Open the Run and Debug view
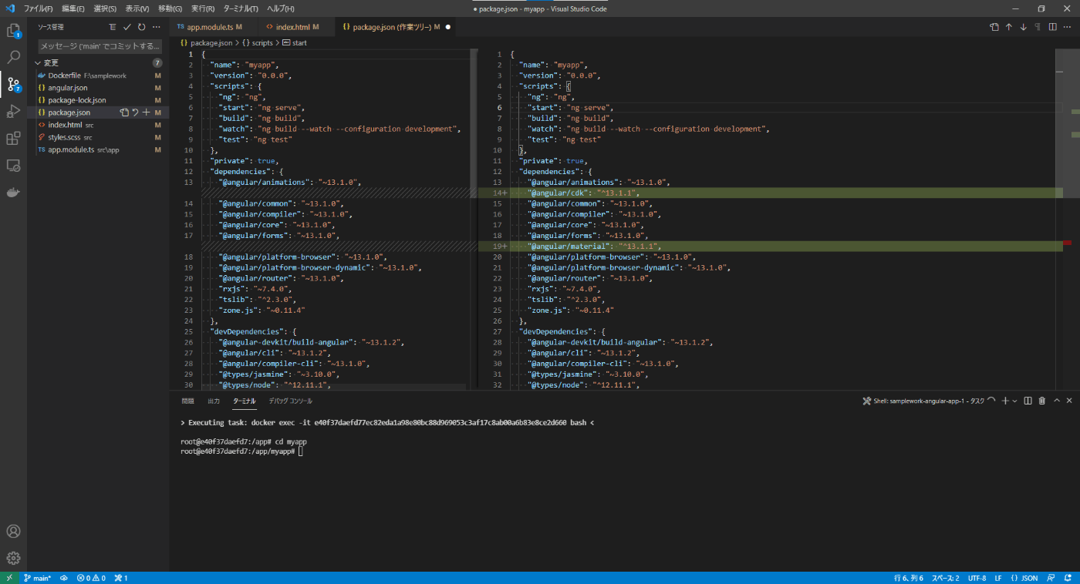The width and height of the screenshot is (1080, 584). point(13,112)
